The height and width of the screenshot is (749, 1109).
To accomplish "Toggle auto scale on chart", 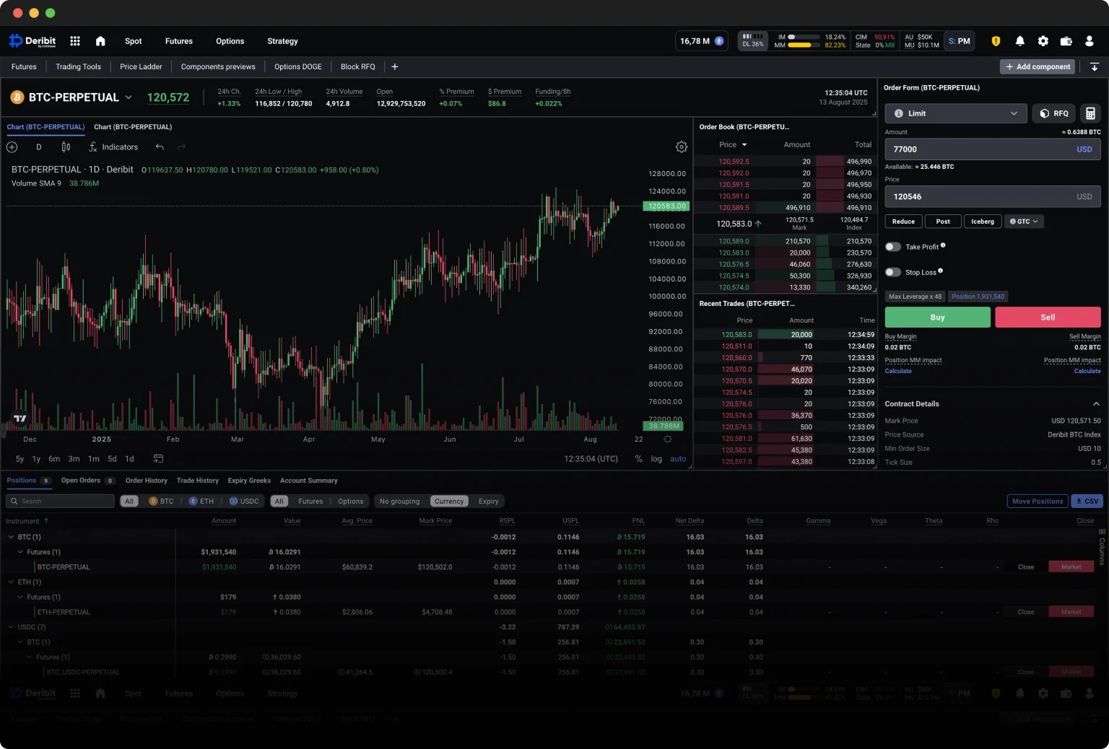I will (678, 459).
